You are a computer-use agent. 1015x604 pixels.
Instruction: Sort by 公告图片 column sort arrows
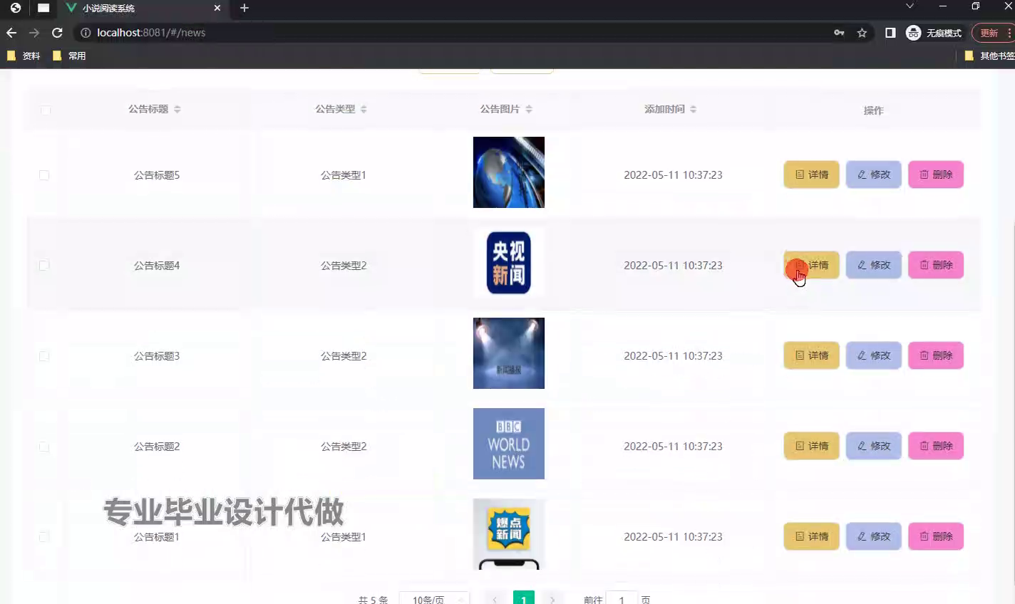coord(529,109)
